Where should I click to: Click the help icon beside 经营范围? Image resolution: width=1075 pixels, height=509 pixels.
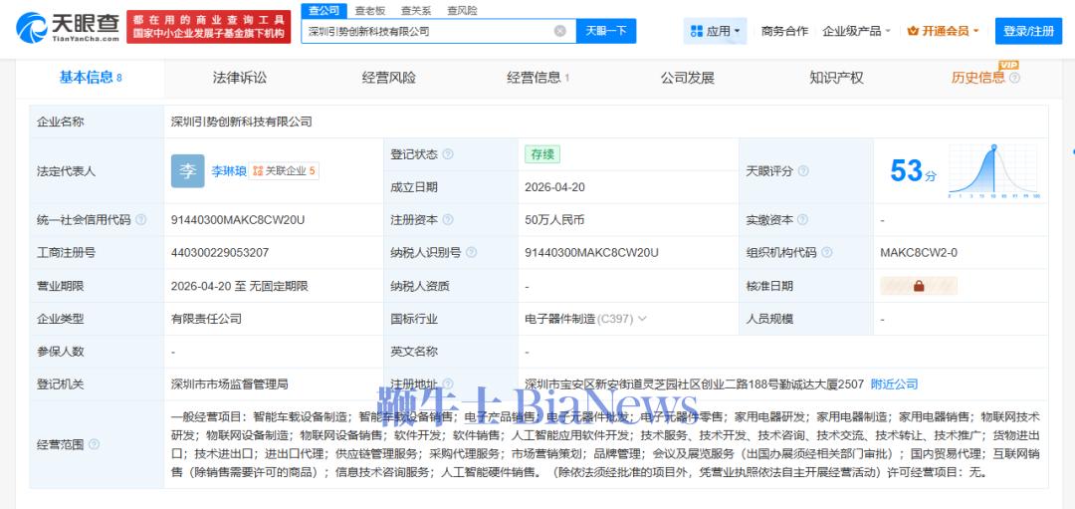[94, 444]
